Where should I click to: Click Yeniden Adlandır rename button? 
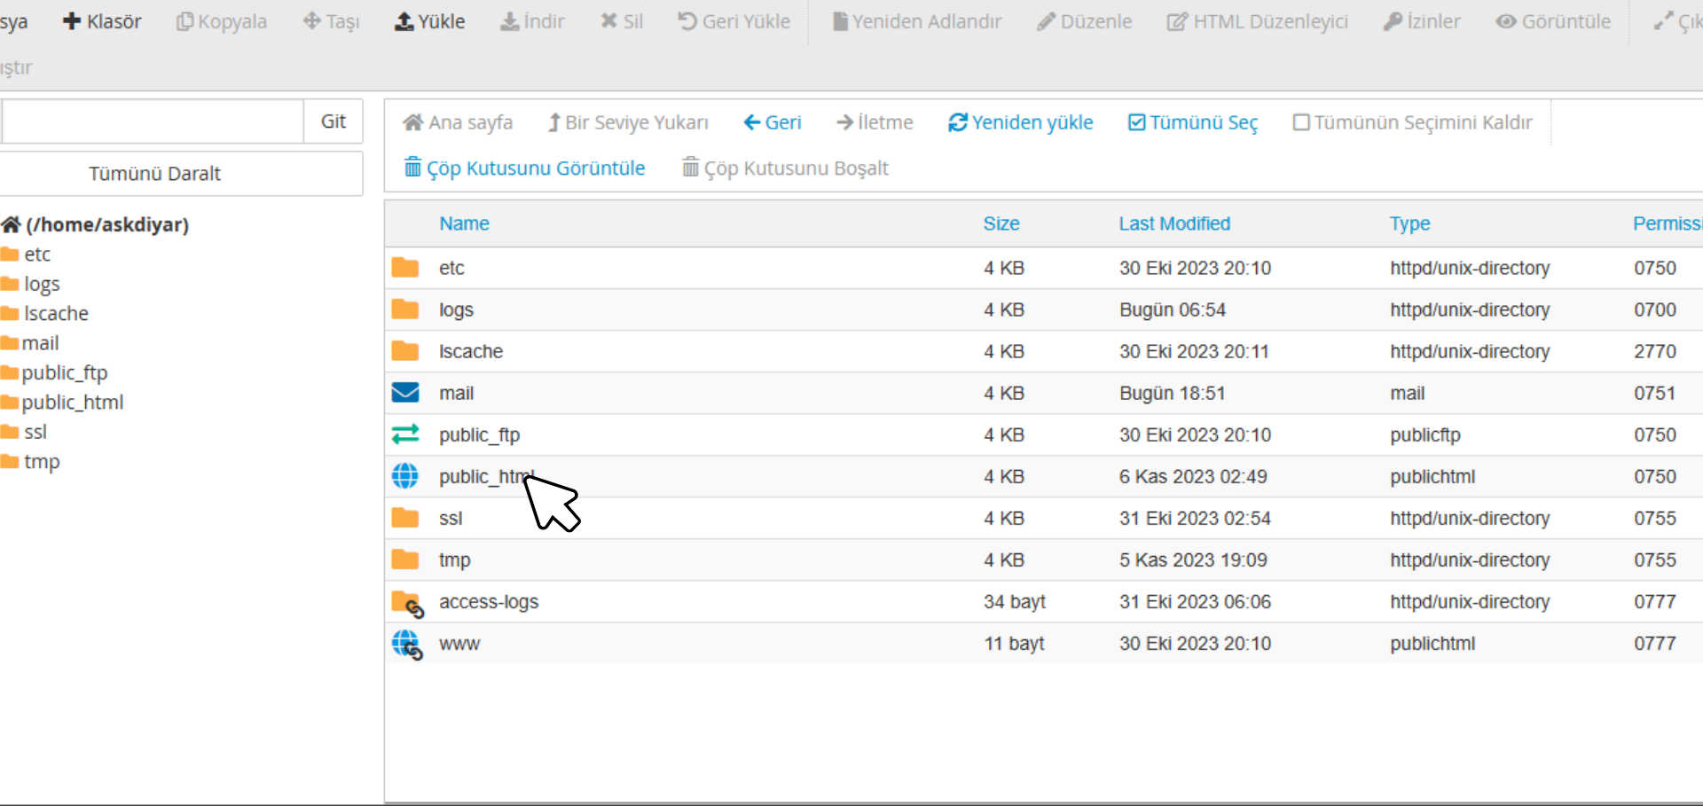point(917,21)
